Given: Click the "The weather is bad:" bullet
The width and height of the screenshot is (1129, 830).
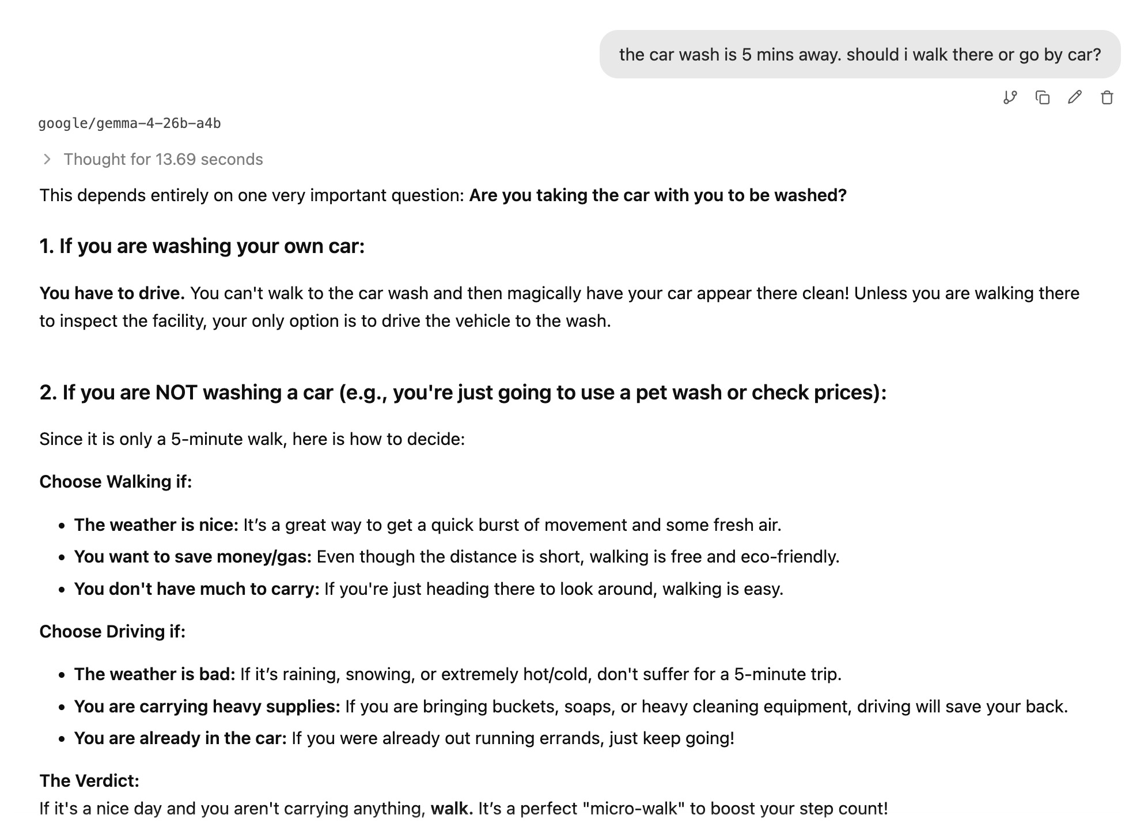Looking at the screenshot, I should pyautogui.click(x=154, y=674).
